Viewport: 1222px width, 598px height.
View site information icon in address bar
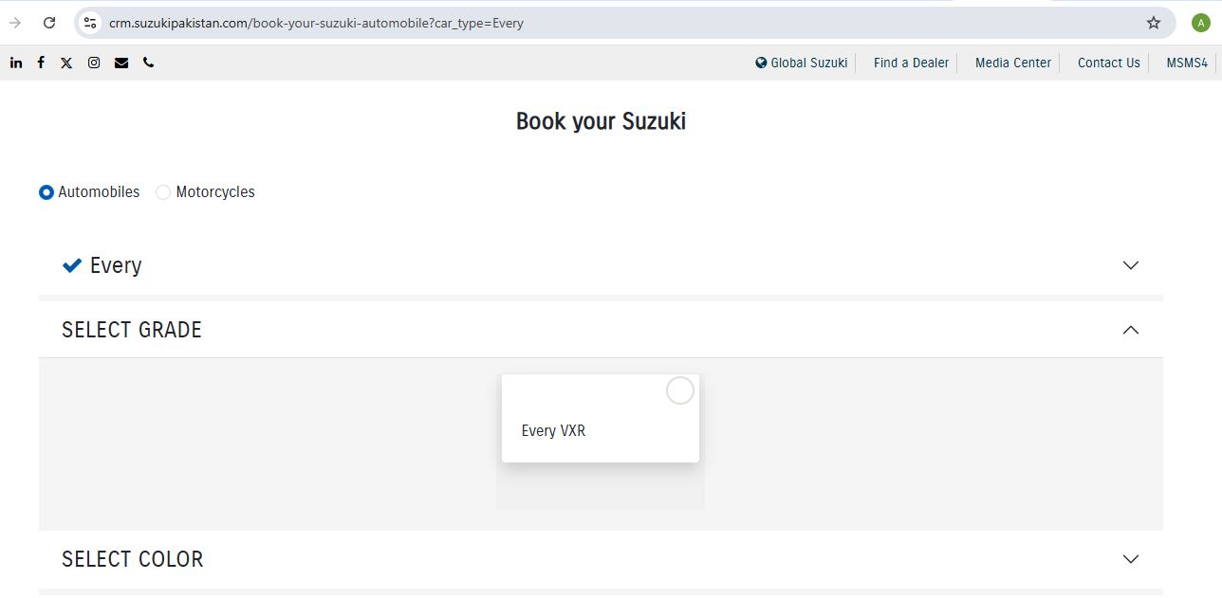90,23
